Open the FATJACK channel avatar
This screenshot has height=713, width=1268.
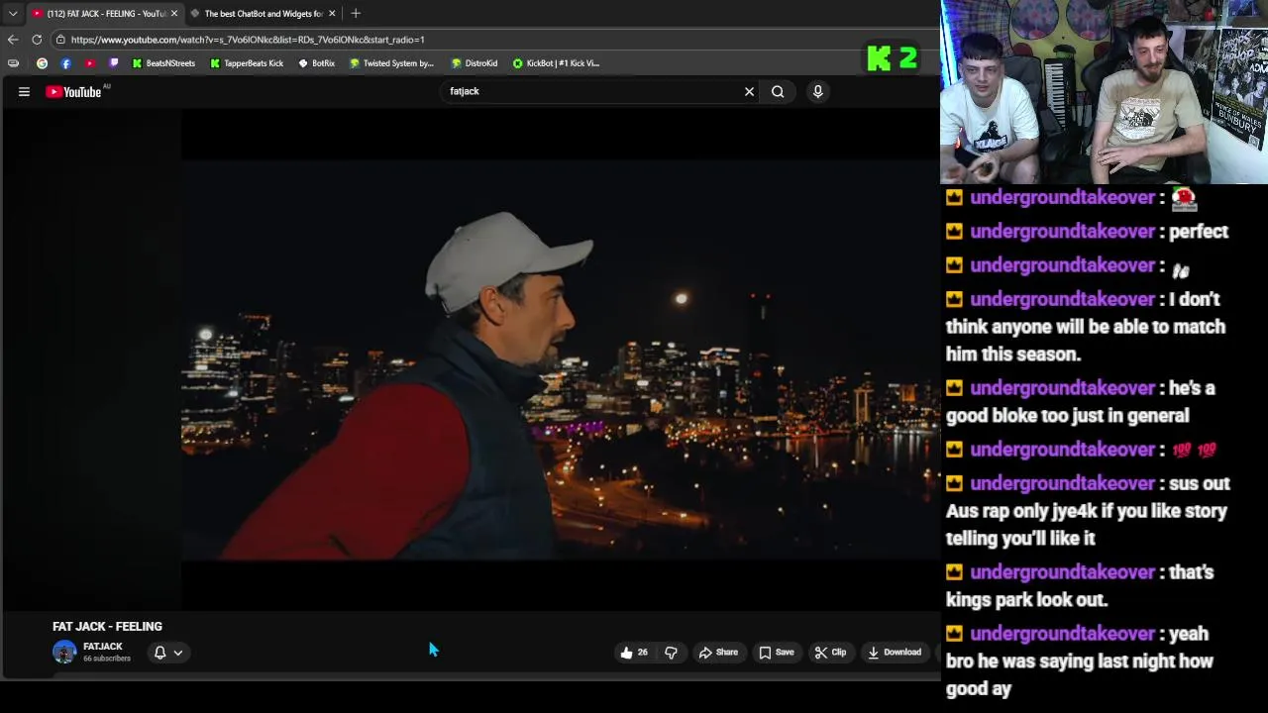click(x=64, y=652)
